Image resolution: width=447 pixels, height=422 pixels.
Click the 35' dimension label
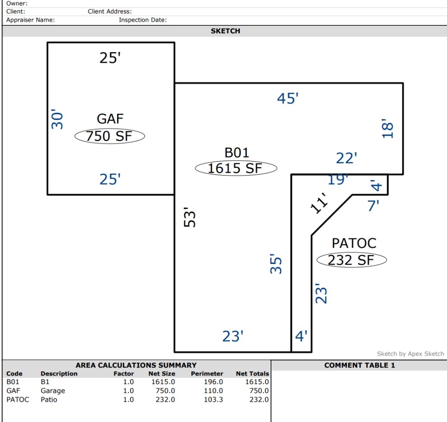(276, 264)
